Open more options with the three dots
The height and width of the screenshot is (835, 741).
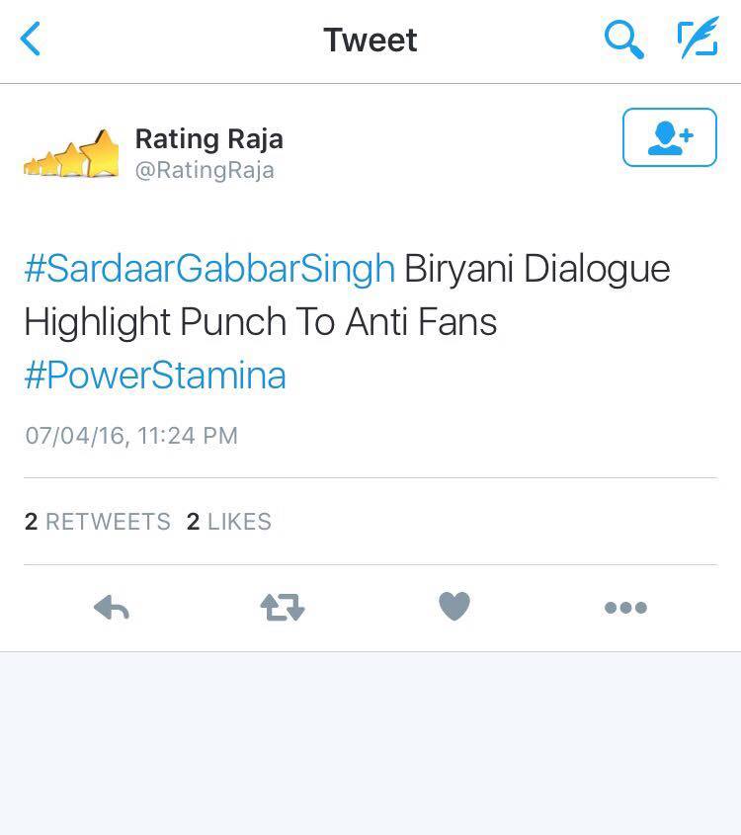625,608
